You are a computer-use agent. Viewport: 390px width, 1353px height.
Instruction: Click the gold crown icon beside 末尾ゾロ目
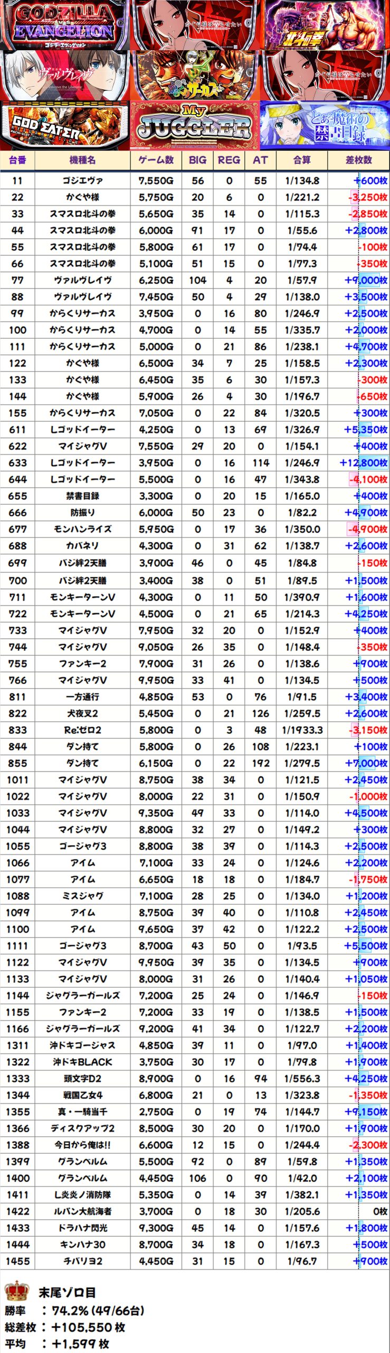[x=16, y=1291]
